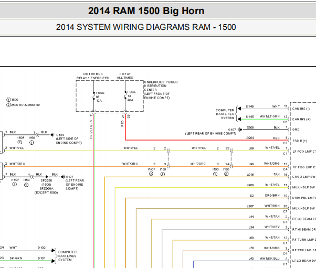
Task: Select the "Z906" circuit code
Action: (250, 127)
